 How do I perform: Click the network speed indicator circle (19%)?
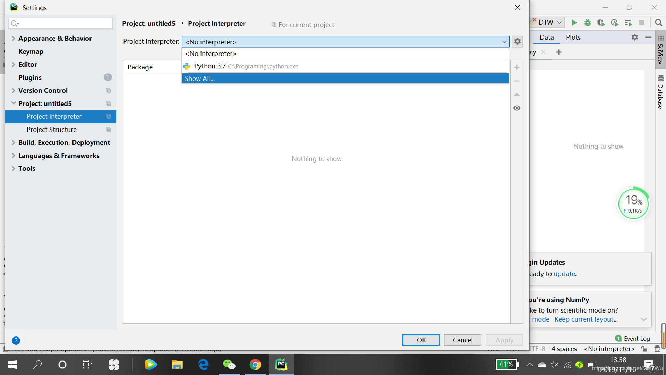pos(633,204)
